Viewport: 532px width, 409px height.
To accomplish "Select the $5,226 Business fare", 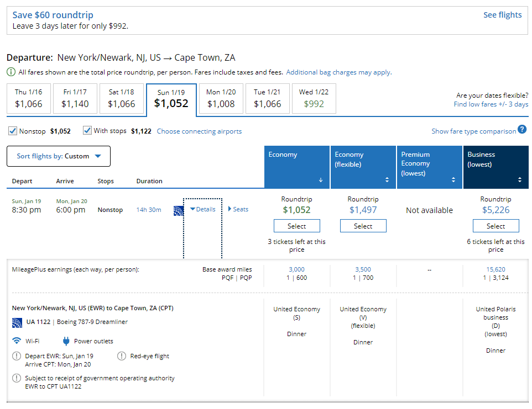I will coord(496,226).
